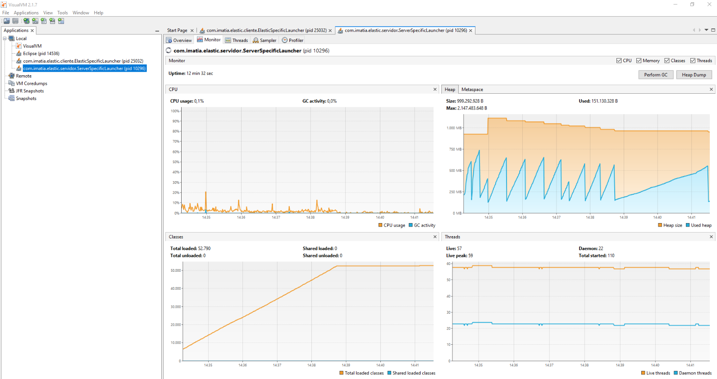Click the Load Snapshot toolbar icon

[x=7, y=21]
